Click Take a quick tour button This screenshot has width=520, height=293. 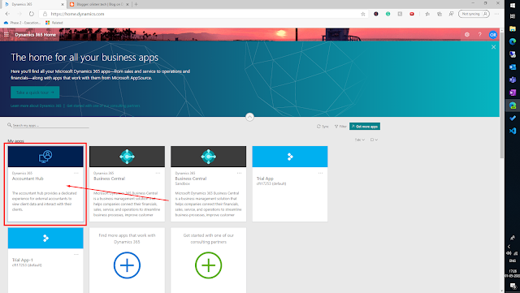coord(35,93)
